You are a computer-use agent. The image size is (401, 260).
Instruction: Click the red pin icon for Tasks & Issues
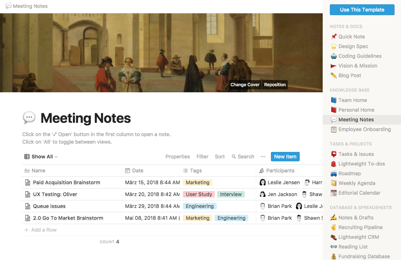click(x=333, y=154)
